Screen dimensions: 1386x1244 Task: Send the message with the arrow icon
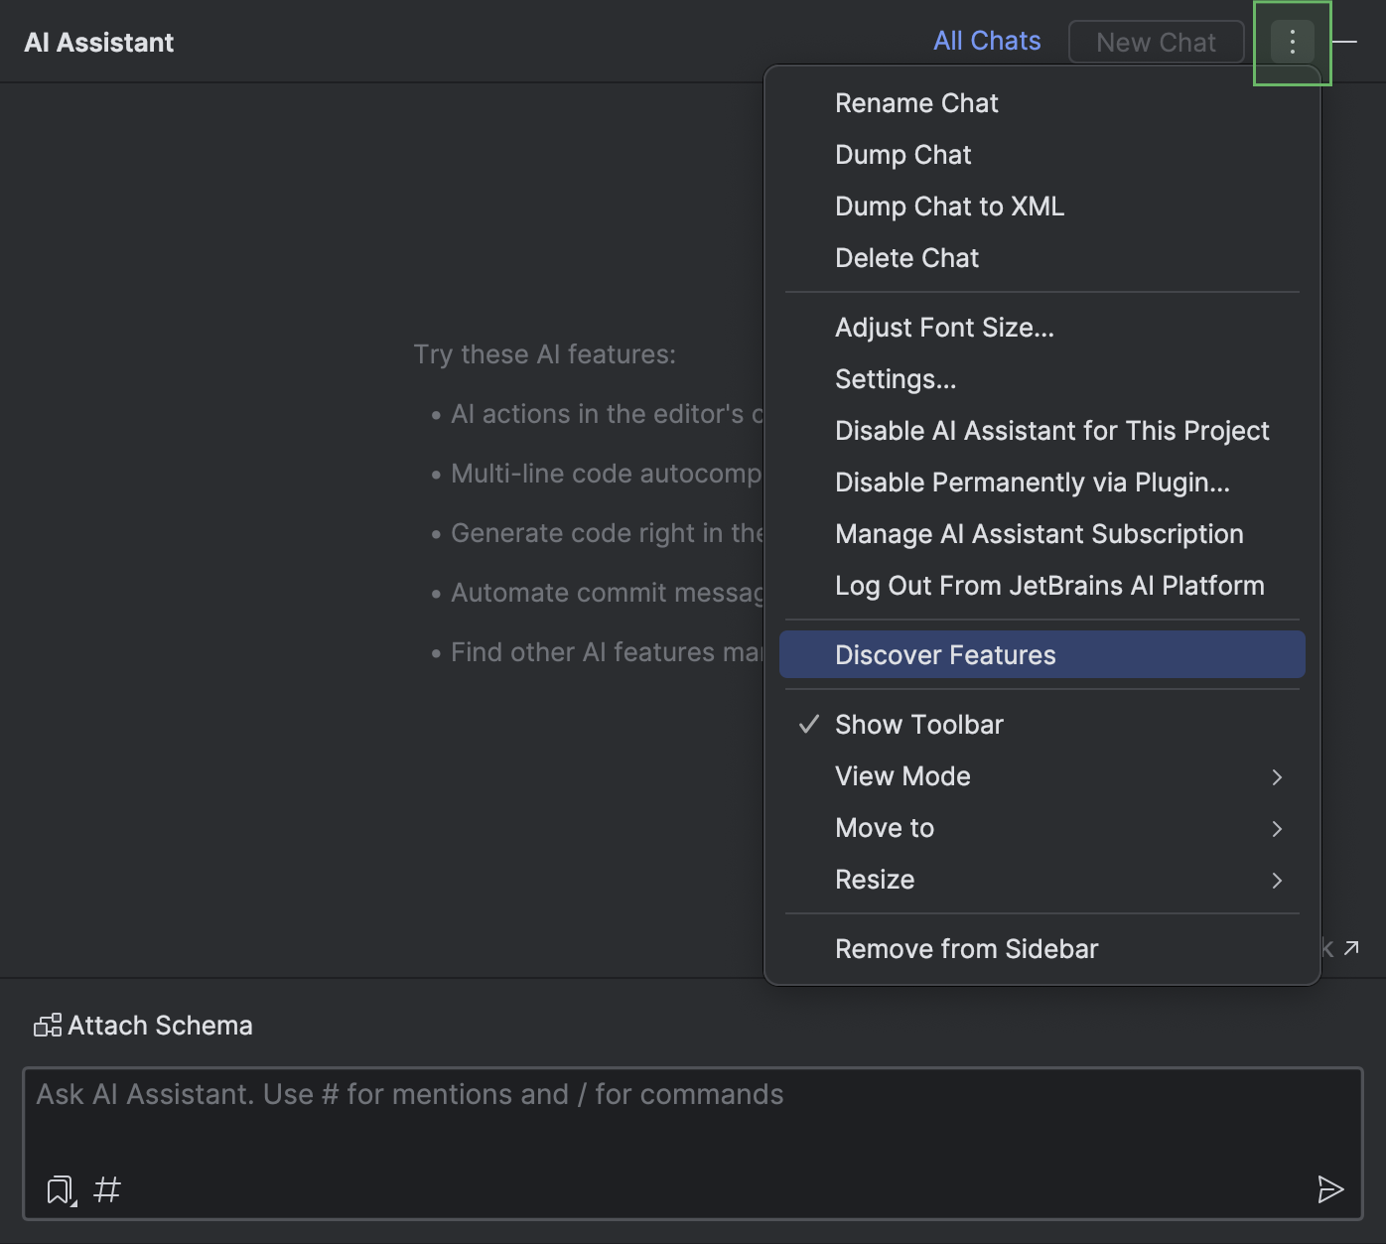(x=1331, y=1188)
